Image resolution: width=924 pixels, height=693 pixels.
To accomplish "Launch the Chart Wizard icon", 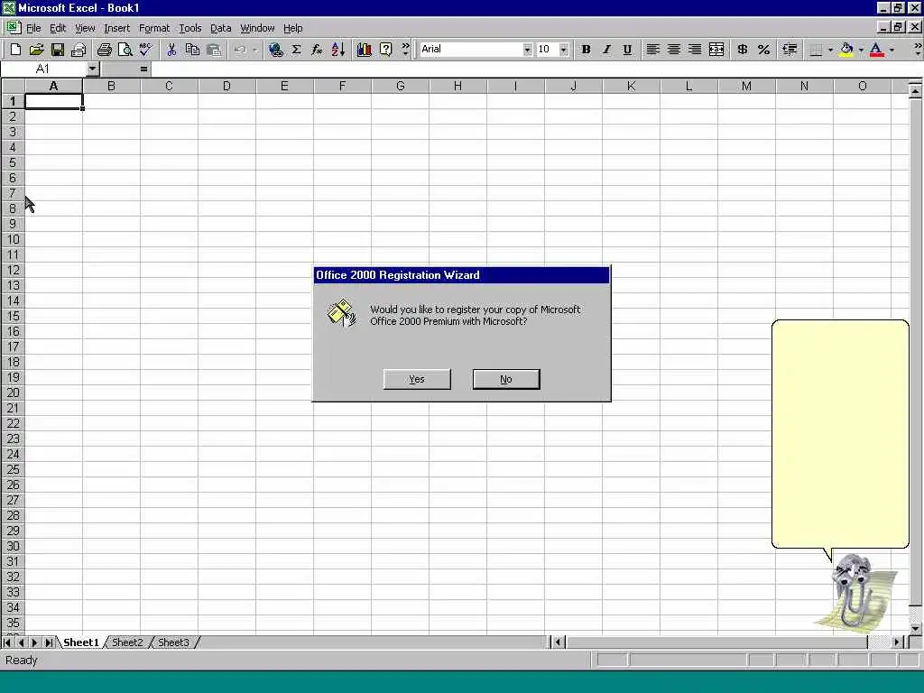I will pos(365,50).
